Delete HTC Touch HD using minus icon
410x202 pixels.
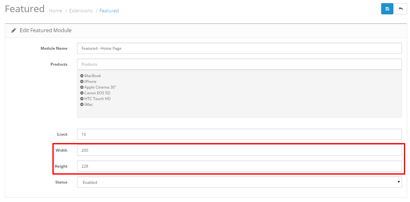pos(82,99)
